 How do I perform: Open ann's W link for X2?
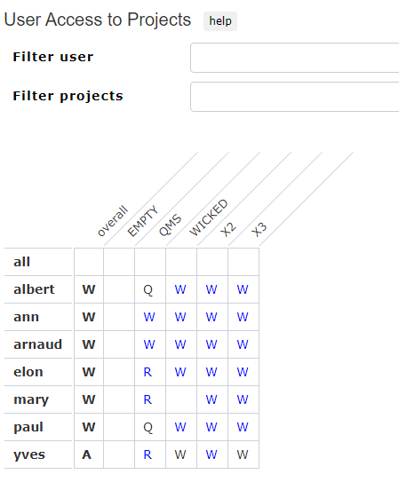pyautogui.click(x=211, y=317)
